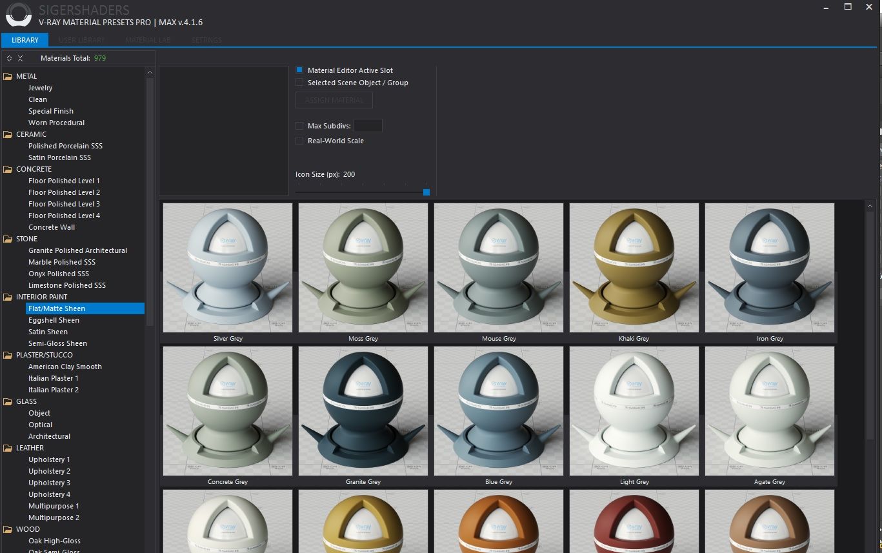The width and height of the screenshot is (882, 553).
Task: Open Italian Plaster 1
Action: [x=54, y=378]
